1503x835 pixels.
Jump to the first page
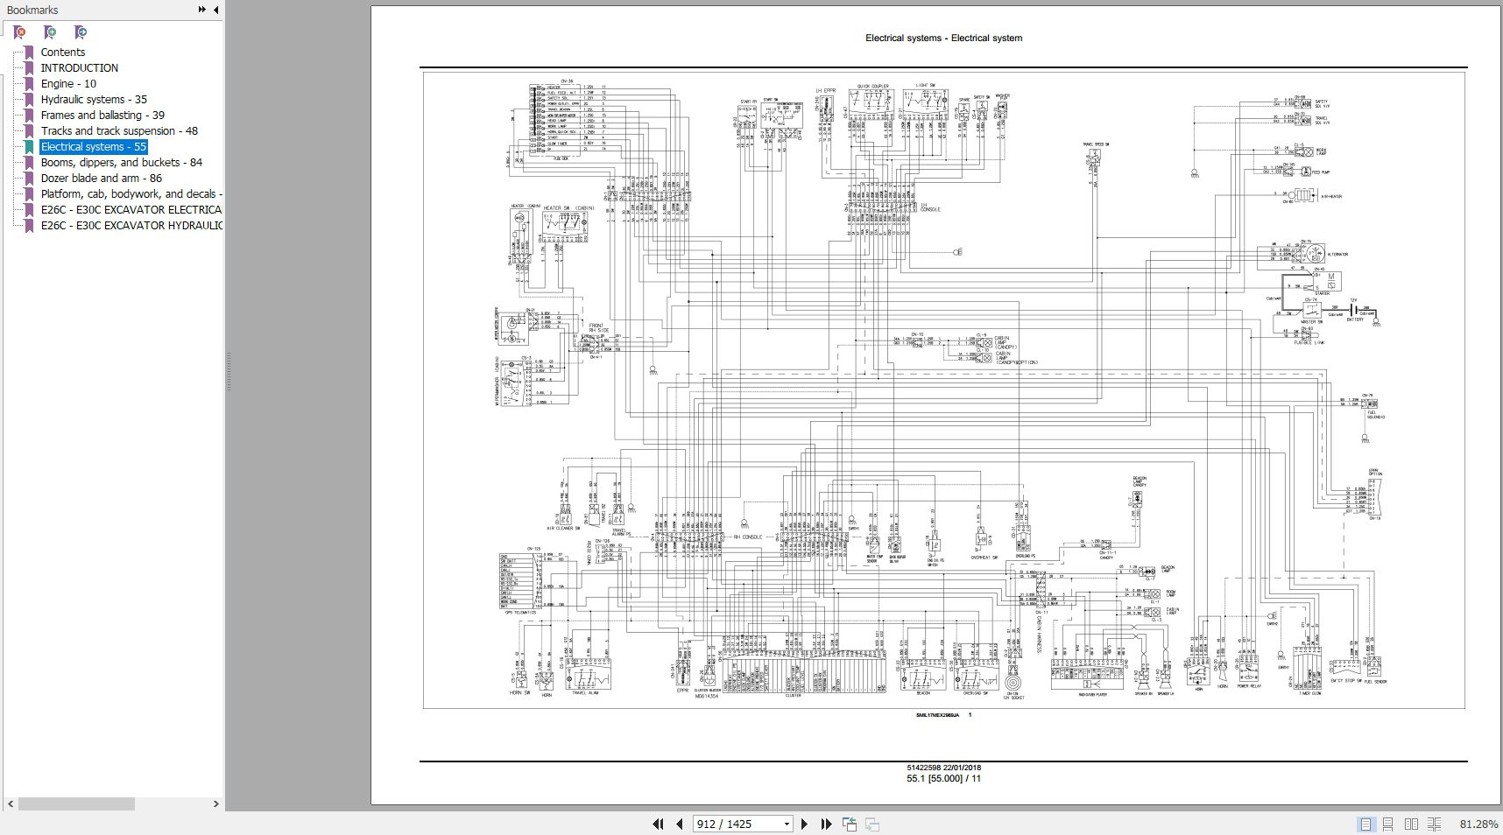(658, 824)
